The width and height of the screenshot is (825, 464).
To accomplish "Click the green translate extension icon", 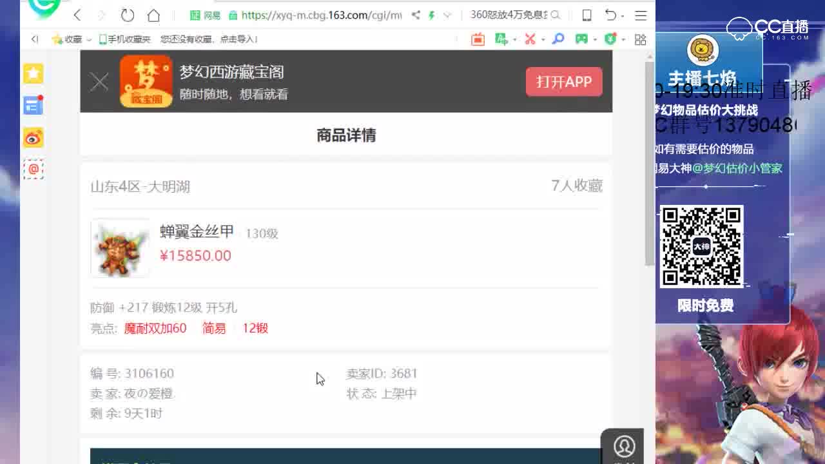I will [x=501, y=39].
